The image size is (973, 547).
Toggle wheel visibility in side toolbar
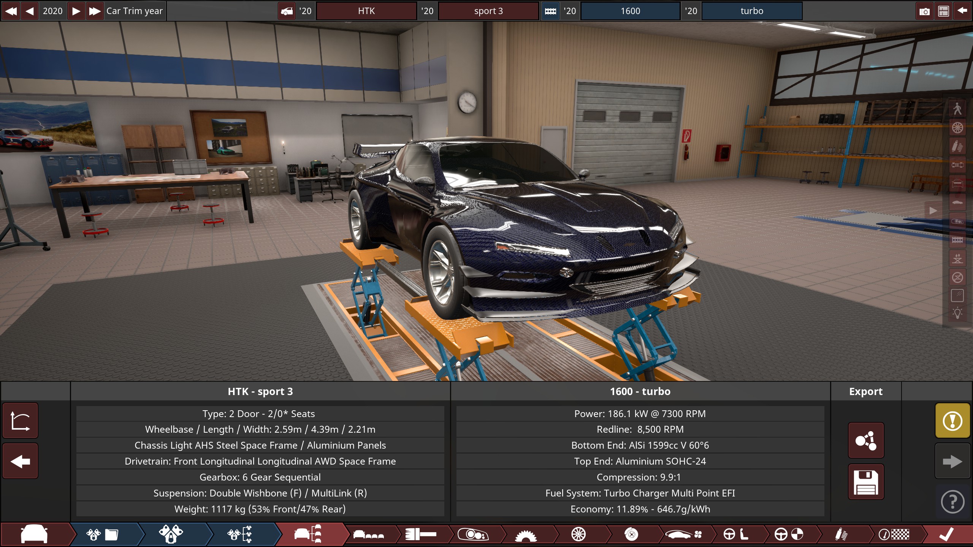click(957, 128)
